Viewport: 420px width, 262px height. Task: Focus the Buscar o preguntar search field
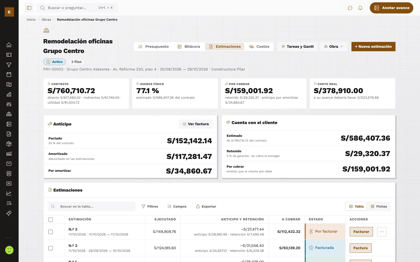point(77,8)
